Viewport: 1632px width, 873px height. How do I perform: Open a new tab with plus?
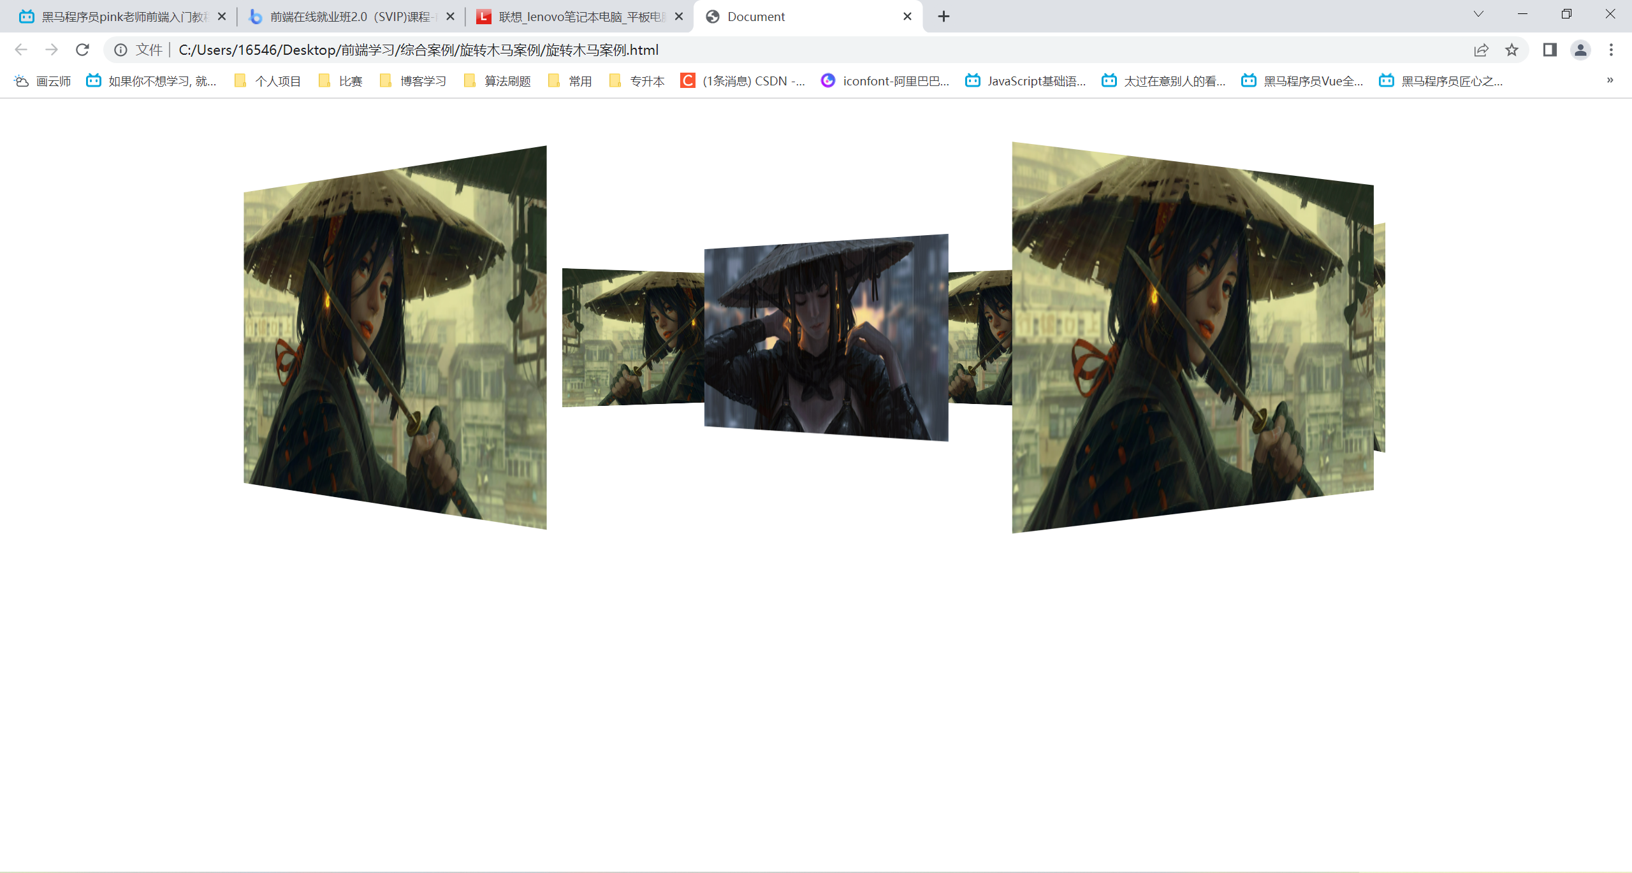[x=943, y=17]
